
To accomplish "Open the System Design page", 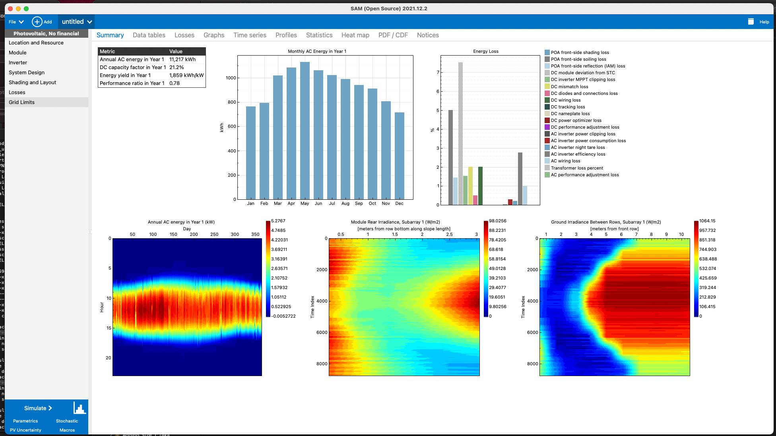I will pyautogui.click(x=27, y=72).
